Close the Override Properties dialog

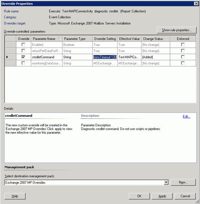click(x=196, y=3)
